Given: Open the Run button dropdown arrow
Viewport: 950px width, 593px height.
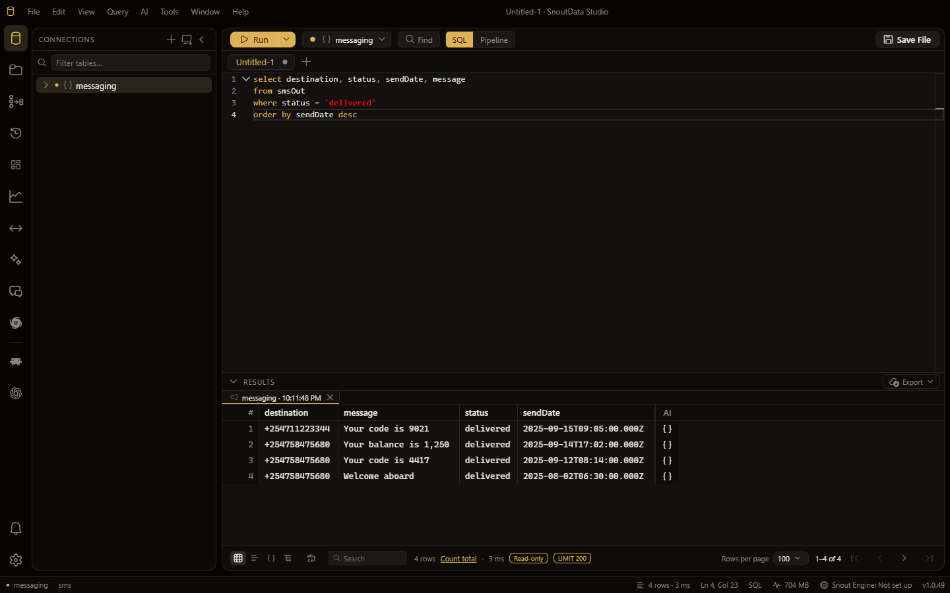Looking at the screenshot, I should (x=286, y=40).
